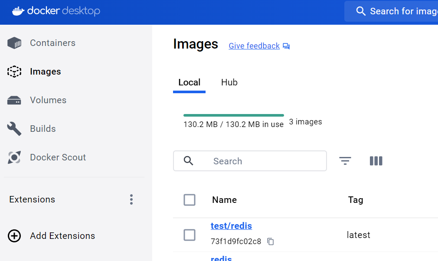Select the test/redis row checkbox

click(x=190, y=235)
